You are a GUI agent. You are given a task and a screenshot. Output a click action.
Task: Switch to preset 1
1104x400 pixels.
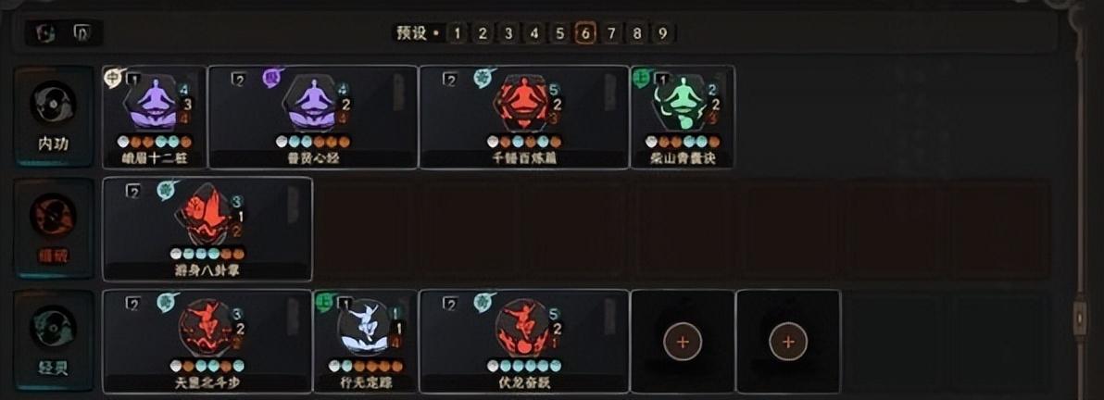(458, 33)
